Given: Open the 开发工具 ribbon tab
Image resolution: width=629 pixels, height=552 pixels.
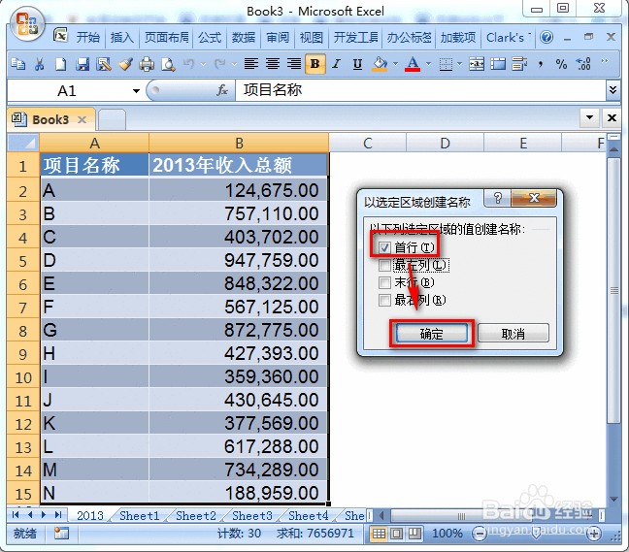Looking at the screenshot, I should coord(356,38).
